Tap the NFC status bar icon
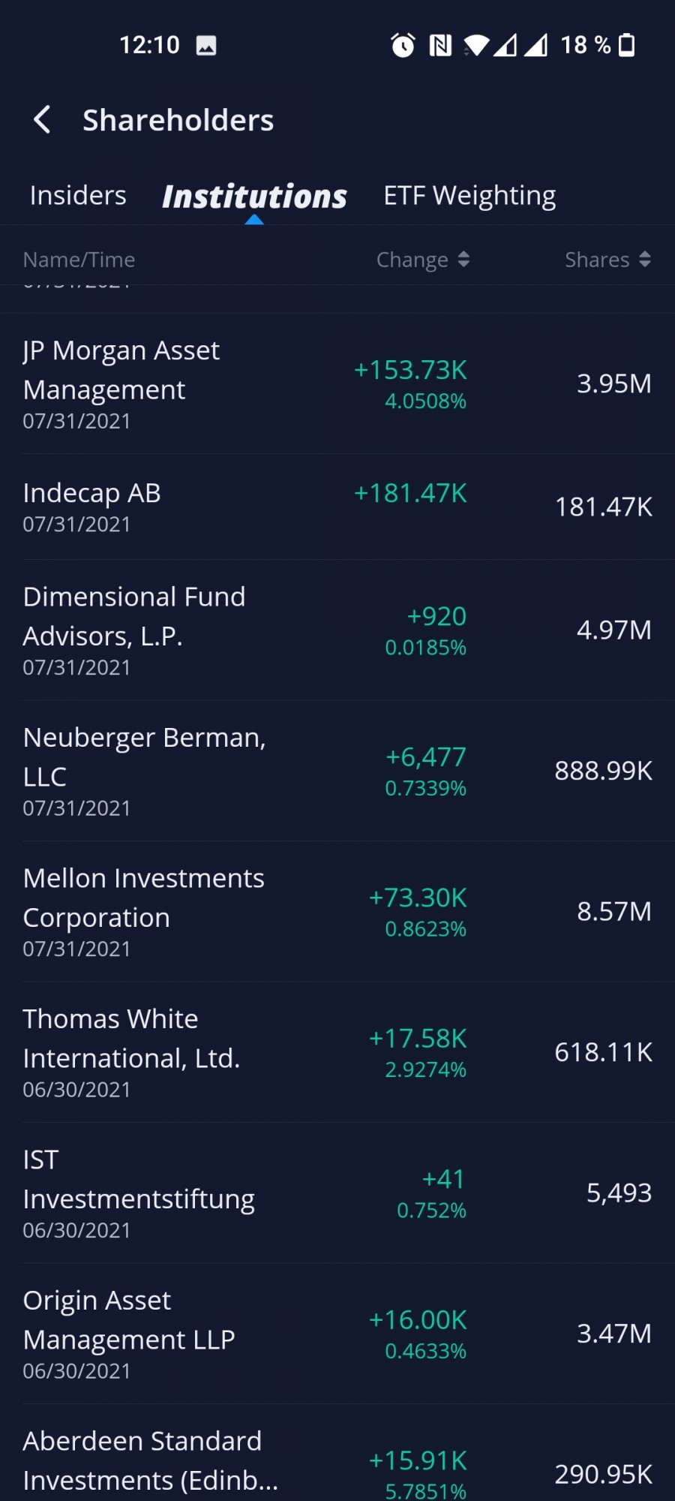Image resolution: width=675 pixels, height=1501 pixels. point(440,46)
